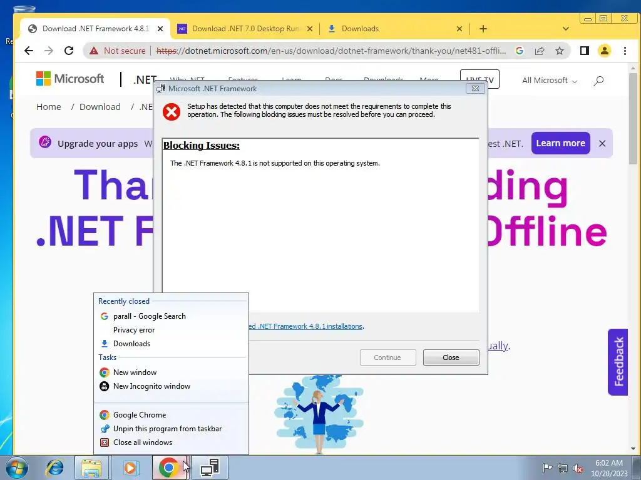The height and width of the screenshot is (480, 641).
Task: Click the Chrome taskbar button
Action: click(x=169, y=467)
